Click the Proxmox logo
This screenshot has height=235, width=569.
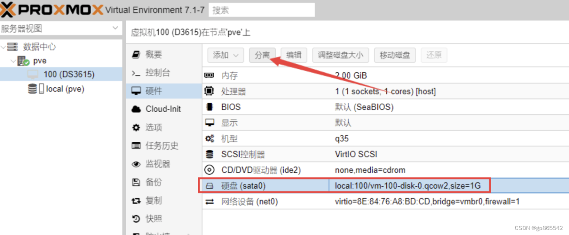[52, 9]
